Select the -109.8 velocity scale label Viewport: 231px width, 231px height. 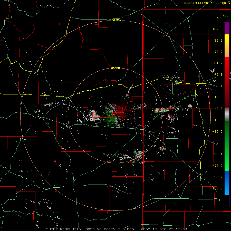(217, 188)
